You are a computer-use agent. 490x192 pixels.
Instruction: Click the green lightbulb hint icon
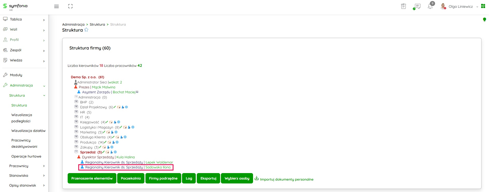pyautogui.click(x=484, y=20)
